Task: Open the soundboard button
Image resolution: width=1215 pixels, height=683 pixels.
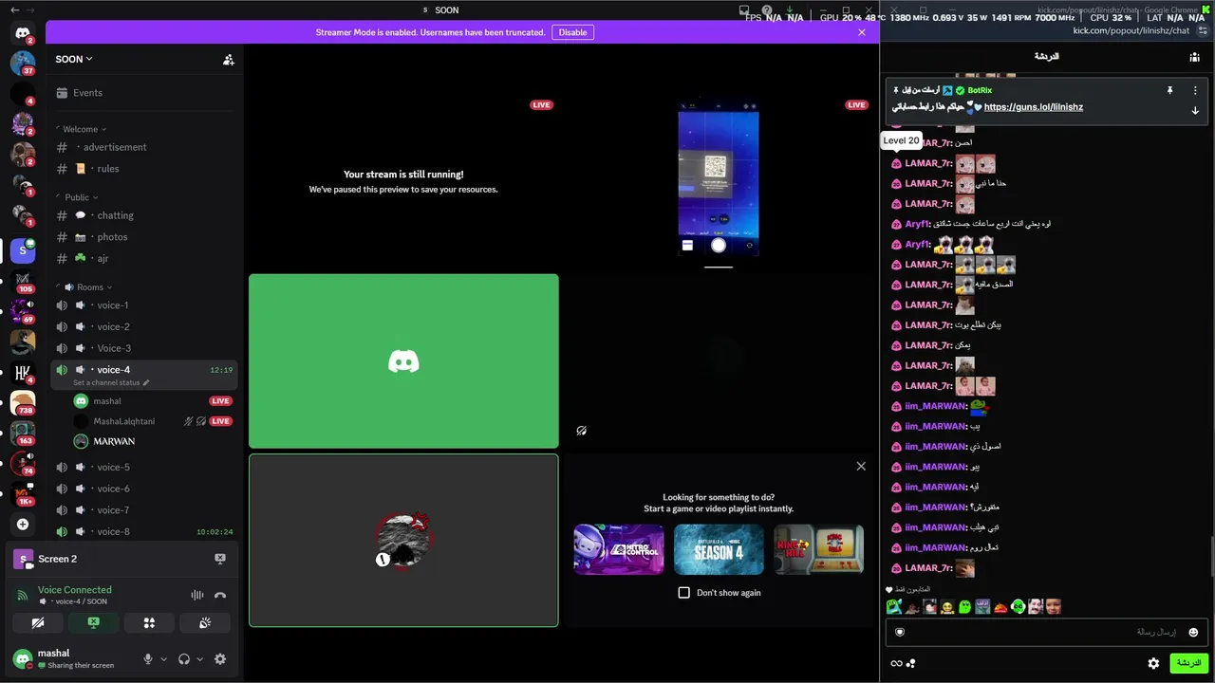Action: click(205, 623)
